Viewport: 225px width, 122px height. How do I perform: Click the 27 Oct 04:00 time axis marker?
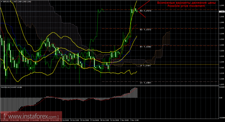[94, 120]
